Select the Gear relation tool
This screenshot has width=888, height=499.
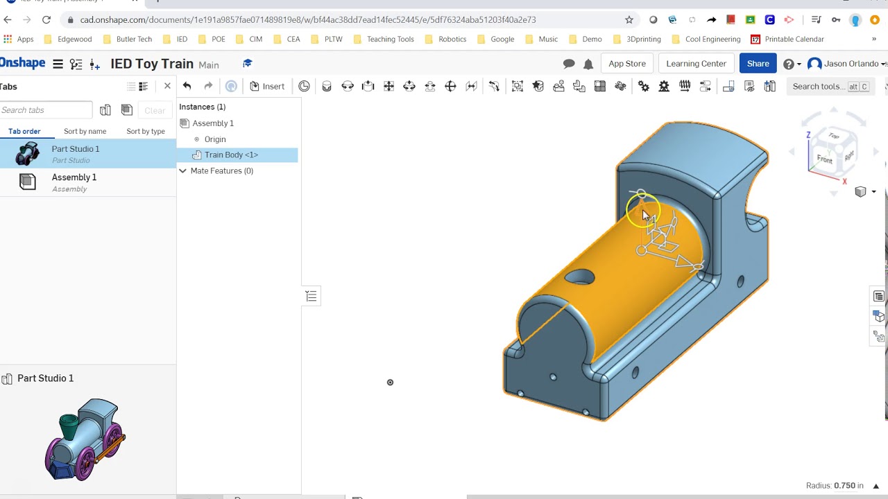click(644, 86)
